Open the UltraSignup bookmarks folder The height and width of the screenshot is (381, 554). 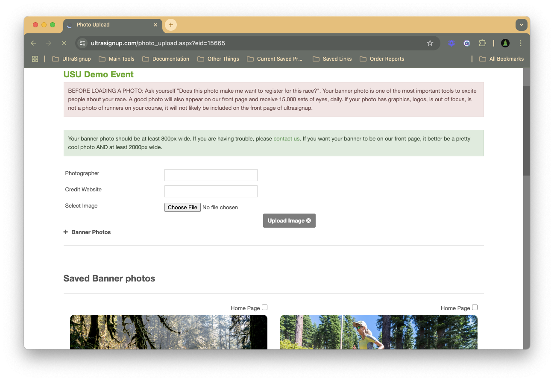tap(71, 59)
